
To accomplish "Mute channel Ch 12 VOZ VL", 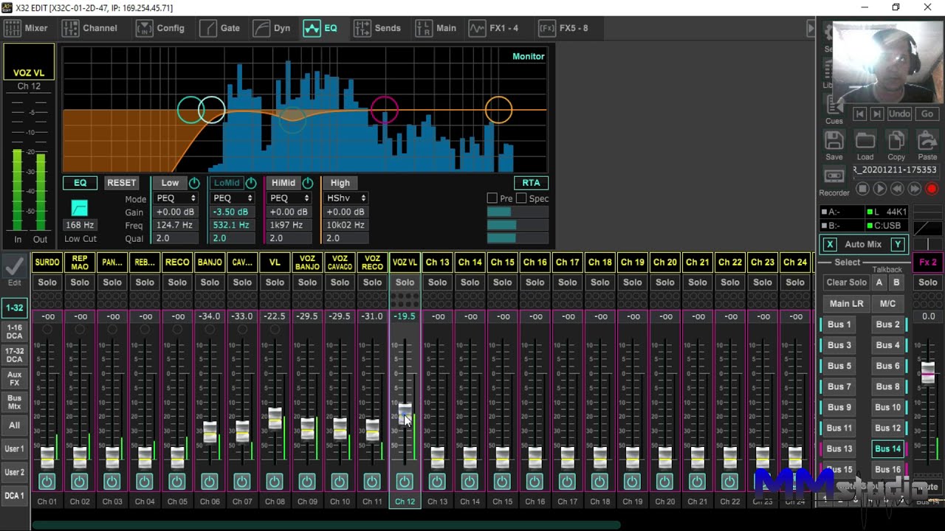I will pyautogui.click(x=405, y=482).
